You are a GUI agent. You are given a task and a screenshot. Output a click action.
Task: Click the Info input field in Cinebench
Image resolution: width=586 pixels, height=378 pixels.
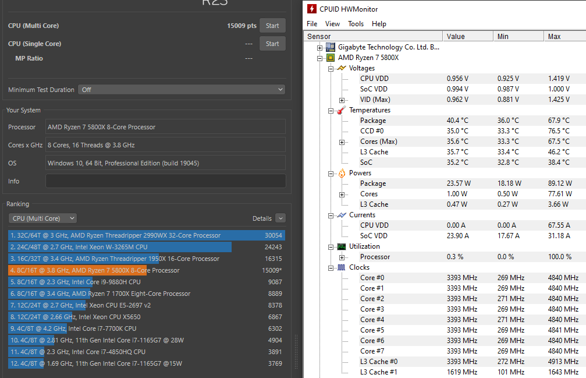click(166, 181)
